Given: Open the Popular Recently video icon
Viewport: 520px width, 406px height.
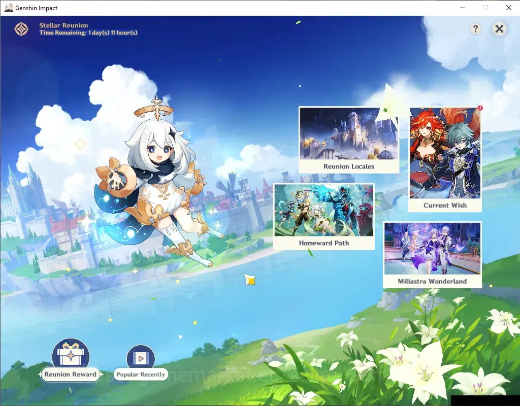Looking at the screenshot, I should point(141,357).
